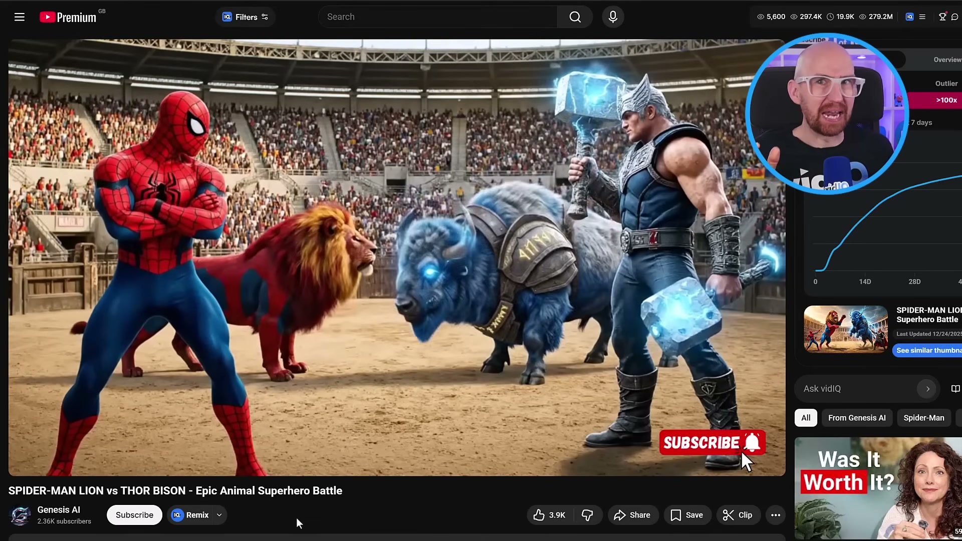Open the Genesis AI channel avatar

(x=20, y=515)
